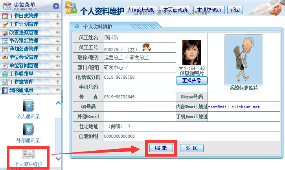The width and height of the screenshot is (285, 170).
Task: Open 外部通讯录 external contacts icon
Action: click(28, 129)
